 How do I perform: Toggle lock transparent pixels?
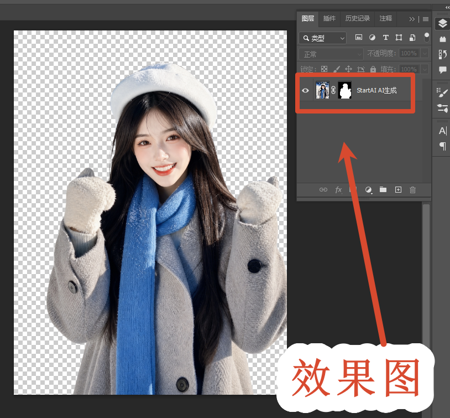point(324,69)
